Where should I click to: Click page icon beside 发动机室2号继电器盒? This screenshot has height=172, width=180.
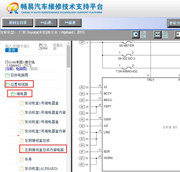[22, 122]
